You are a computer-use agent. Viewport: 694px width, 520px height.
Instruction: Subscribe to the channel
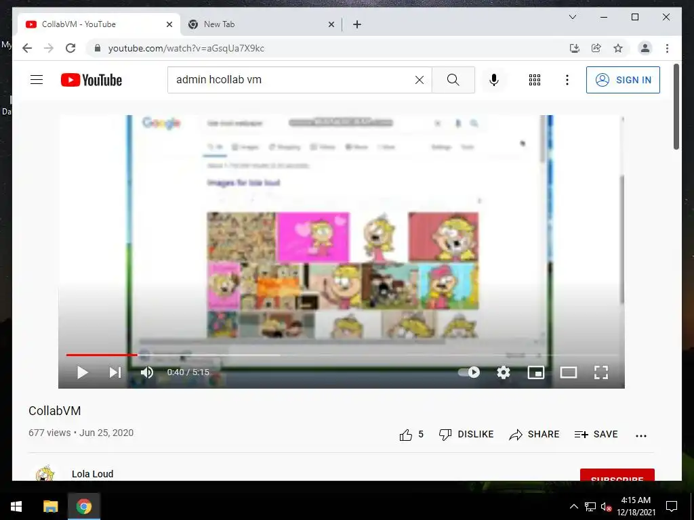(617, 475)
